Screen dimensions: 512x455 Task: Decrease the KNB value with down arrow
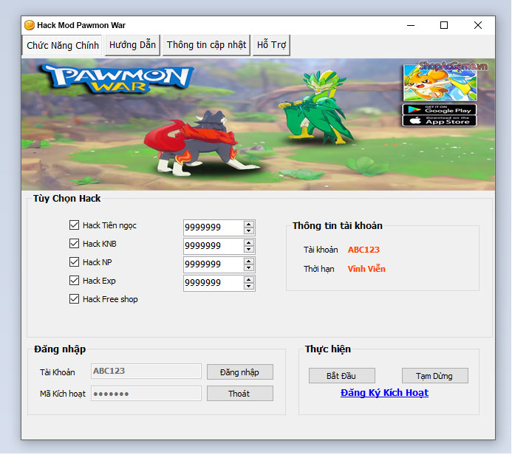[249, 250]
